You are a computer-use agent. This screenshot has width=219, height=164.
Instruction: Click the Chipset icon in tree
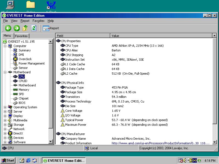(x=15, y=99)
